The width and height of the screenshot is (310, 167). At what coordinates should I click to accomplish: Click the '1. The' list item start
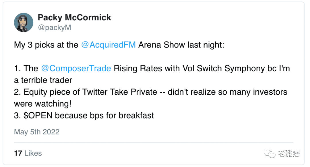click(26, 69)
